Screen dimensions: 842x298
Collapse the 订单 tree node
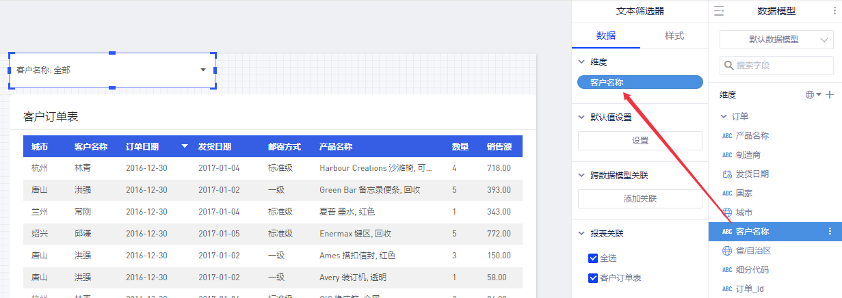click(724, 117)
